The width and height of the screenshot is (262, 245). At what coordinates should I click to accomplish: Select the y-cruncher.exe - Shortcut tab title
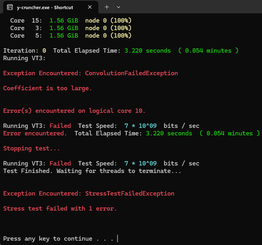point(45,7)
